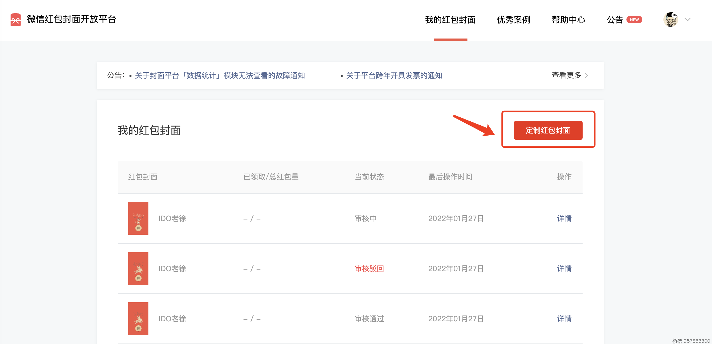The height and width of the screenshot is (344, 712).
Task: Select the 我的红包封面 navigation tab
Action: click(x=450, y=20)
